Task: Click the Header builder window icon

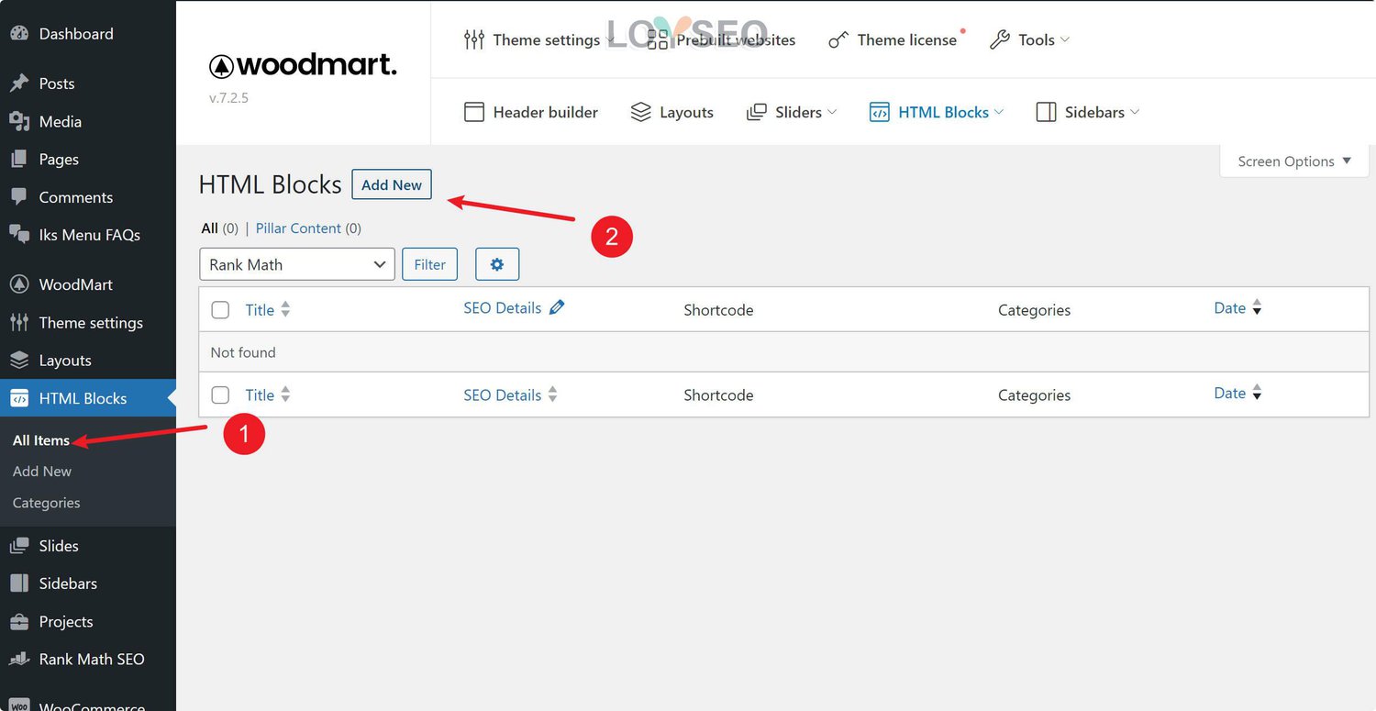Action: coord(474,112)
